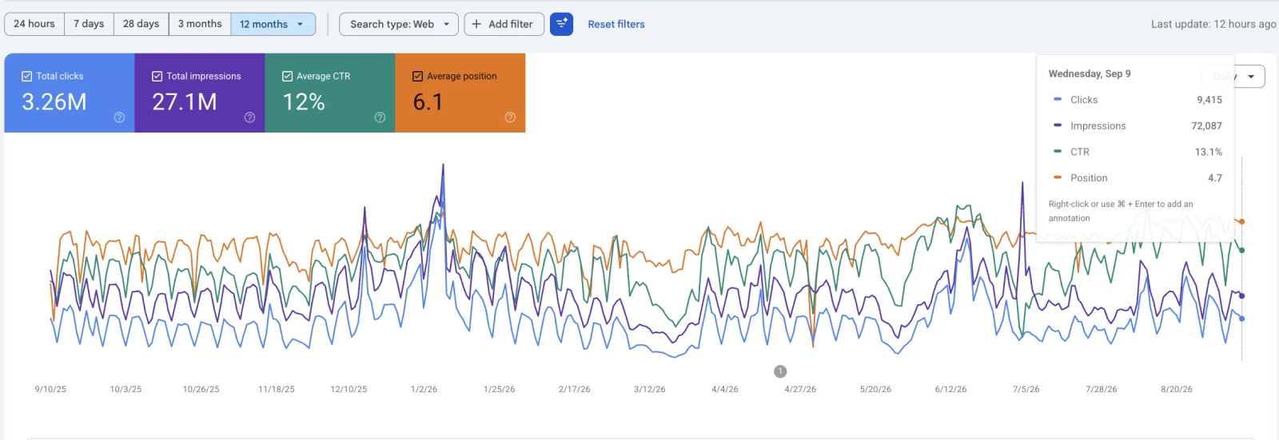1279x440 pixels.
Task: Open the chart granularity dropdown arrow
Action: coord(1251,77)
